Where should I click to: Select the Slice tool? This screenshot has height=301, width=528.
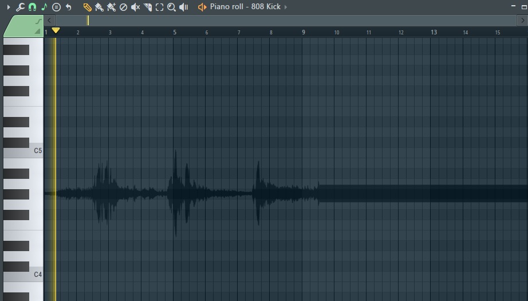(x=148, y=7)
